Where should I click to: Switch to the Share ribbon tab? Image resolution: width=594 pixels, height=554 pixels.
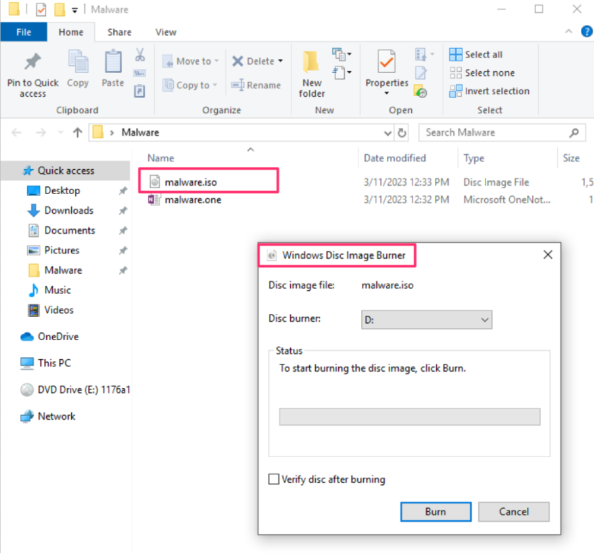coord(119,32)
